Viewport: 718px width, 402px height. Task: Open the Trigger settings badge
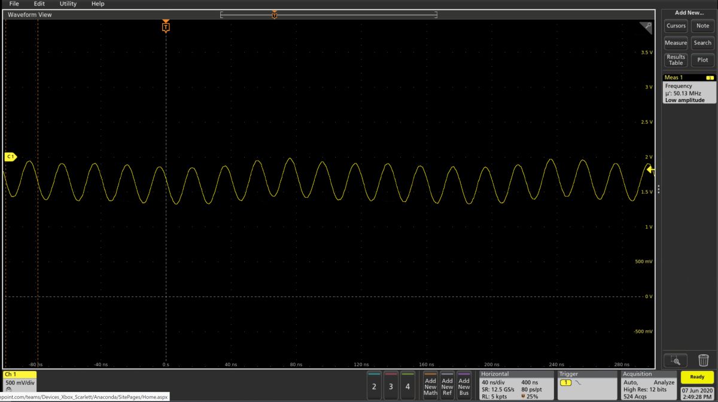pyautogui.click(x=587, y=385)
